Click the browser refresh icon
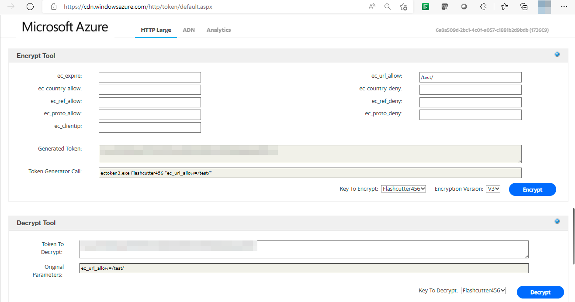 pos(30,7)
